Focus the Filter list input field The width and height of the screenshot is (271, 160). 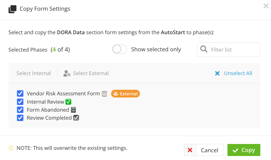(229, 50)
